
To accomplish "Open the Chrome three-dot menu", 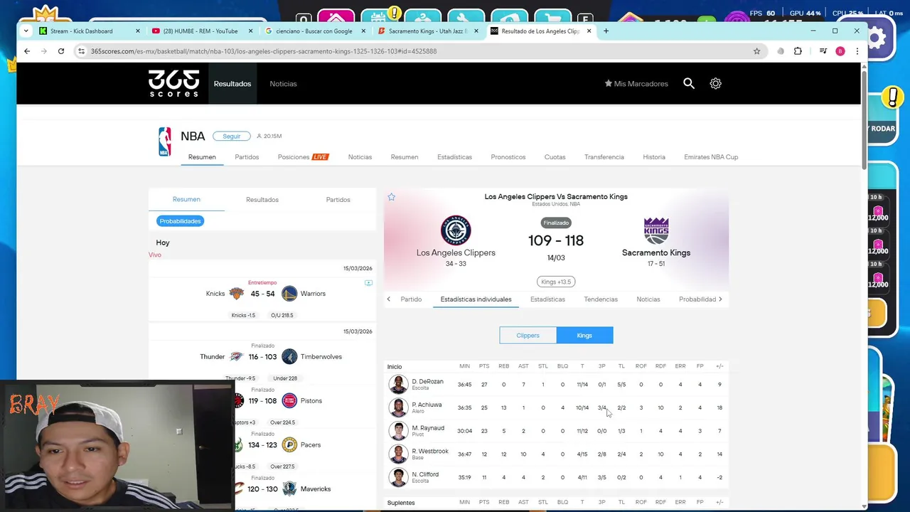I will point(857,51).
